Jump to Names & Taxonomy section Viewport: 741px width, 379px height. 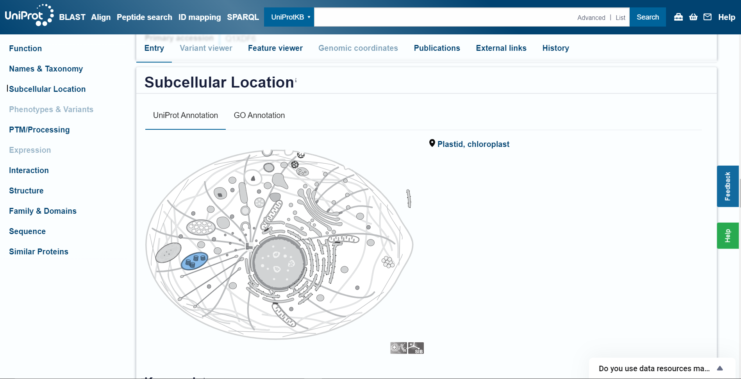coord(46,69)
